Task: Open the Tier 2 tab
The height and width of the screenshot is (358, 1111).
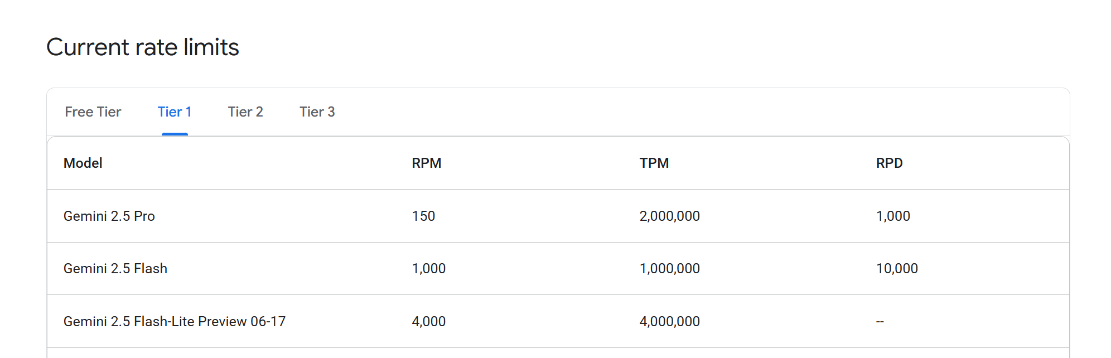Action: [245, 112]
